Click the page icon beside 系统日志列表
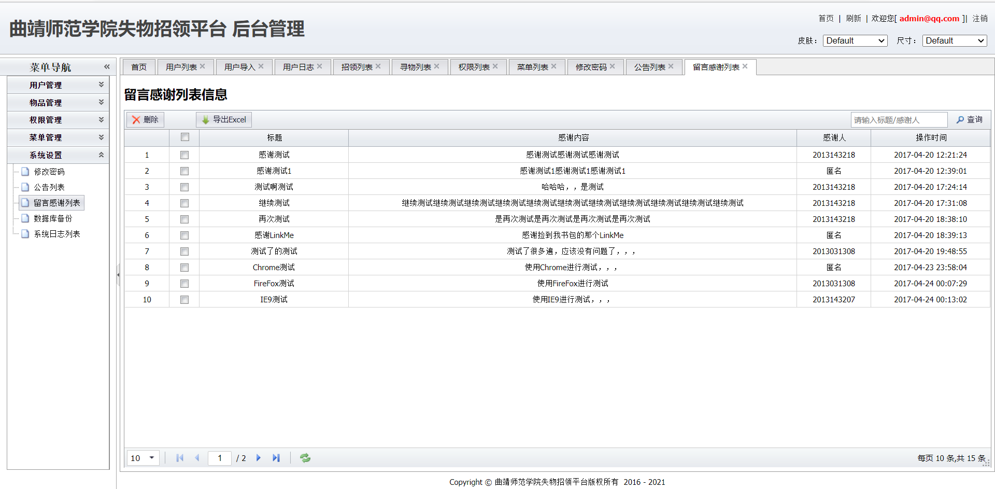The width and height of the screenshot is (995, 489). point(25,234)
